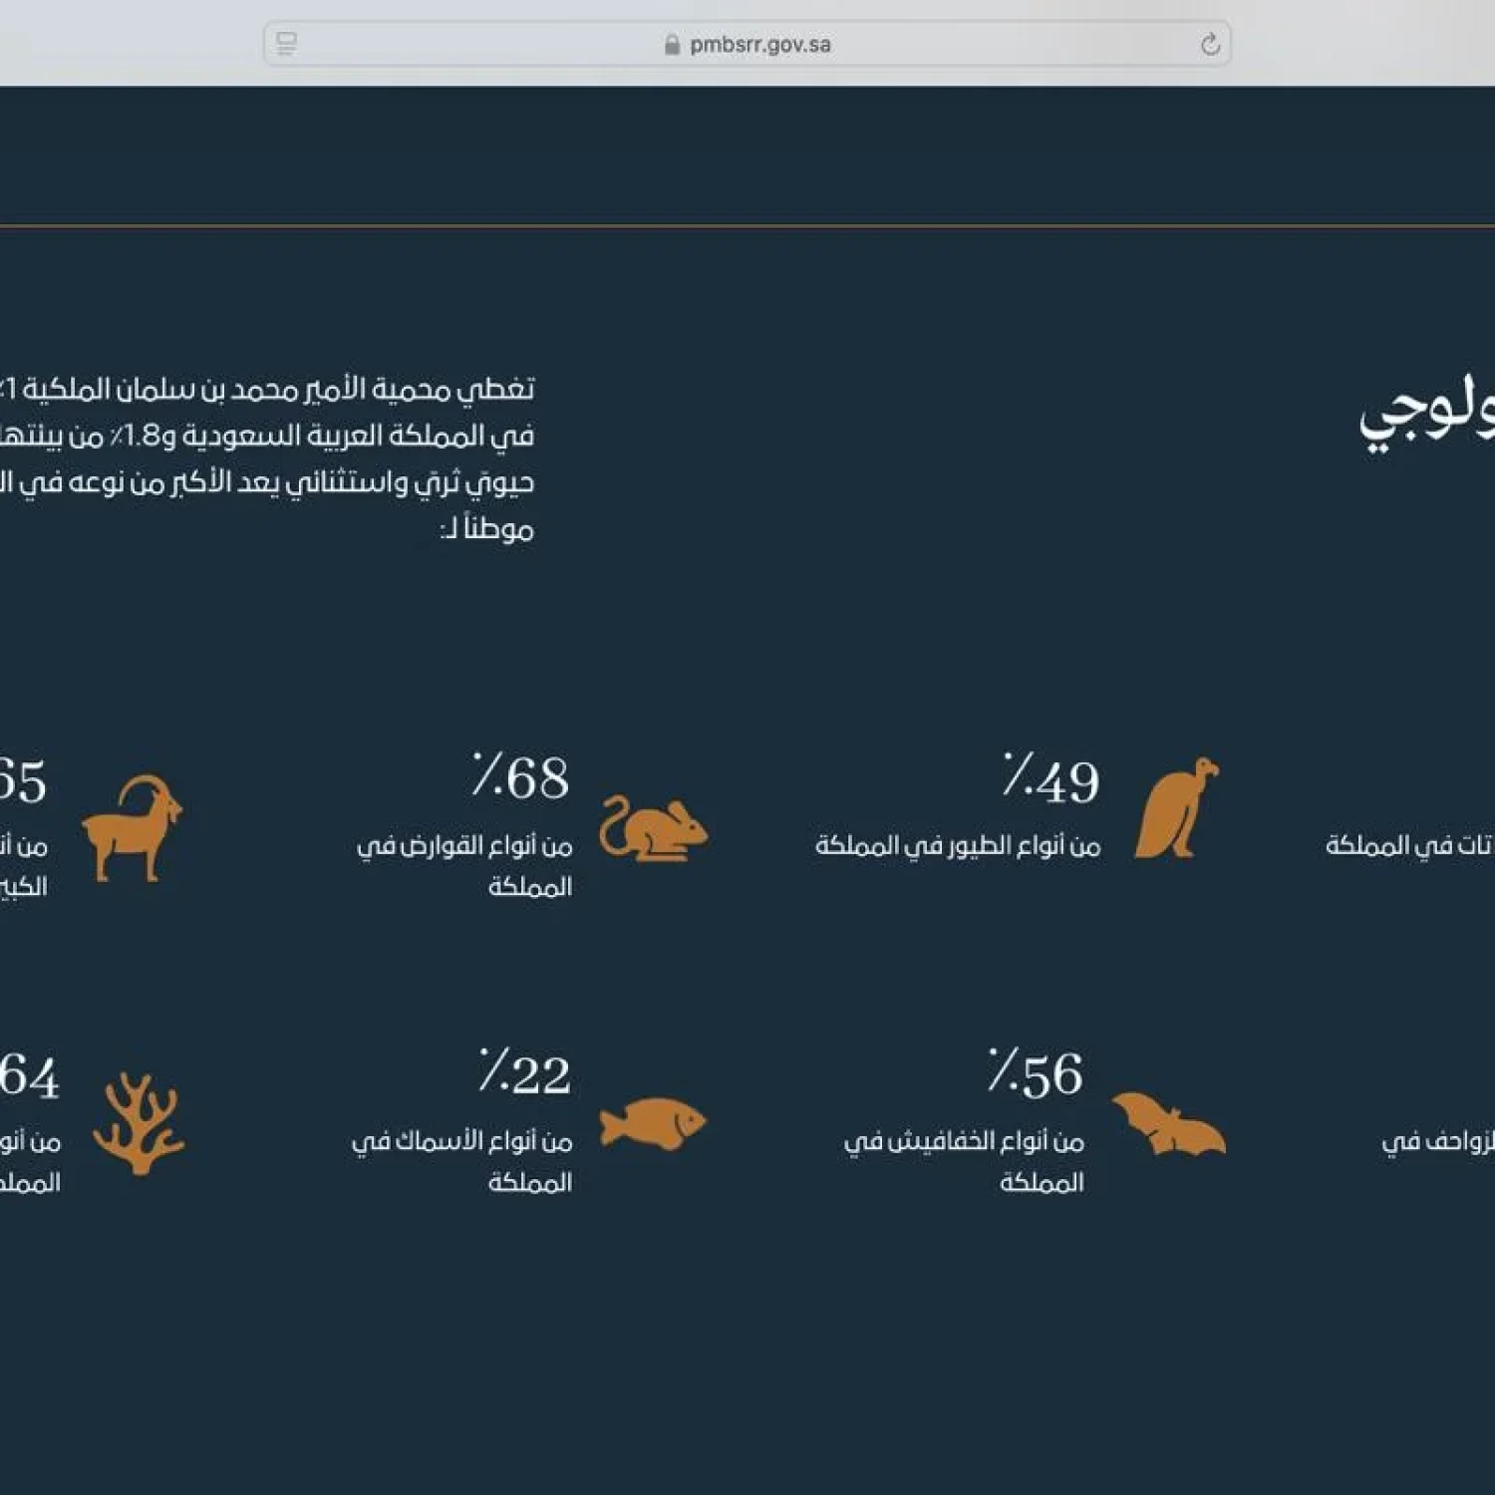Click the page reload icon in address bar
This screenshot has height=1495, width=1495.
[x=1210, y=44]
